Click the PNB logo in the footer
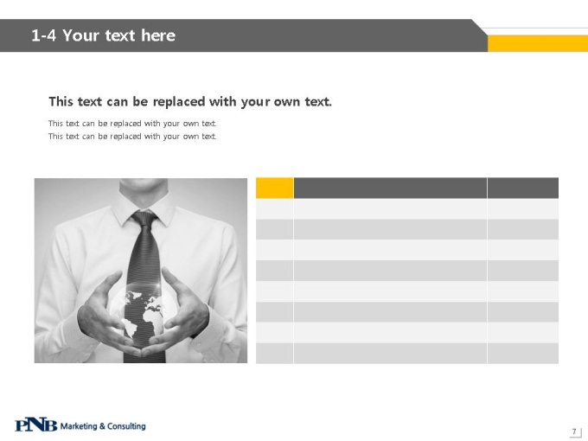 pos(36,425)
